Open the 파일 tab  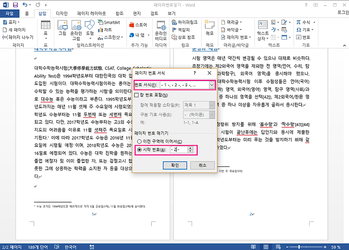(10, 14)
